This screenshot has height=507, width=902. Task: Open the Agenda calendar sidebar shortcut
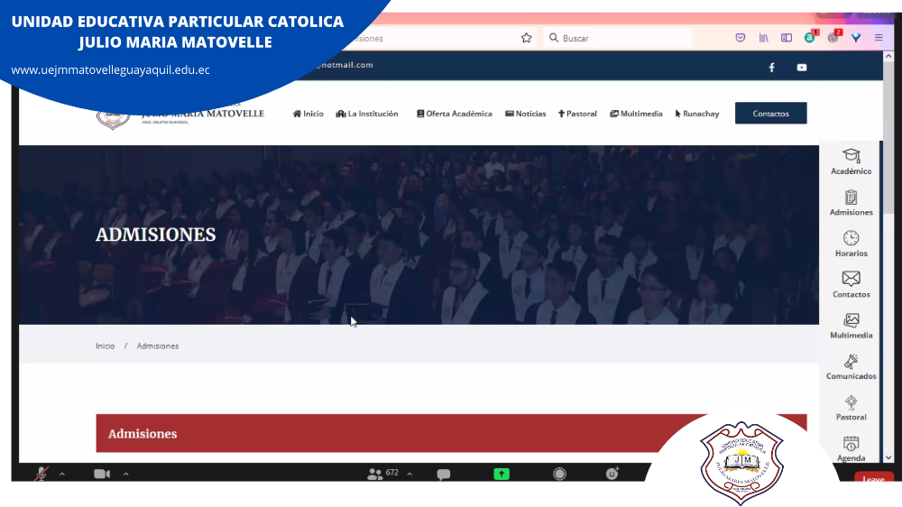pos(851,449)
